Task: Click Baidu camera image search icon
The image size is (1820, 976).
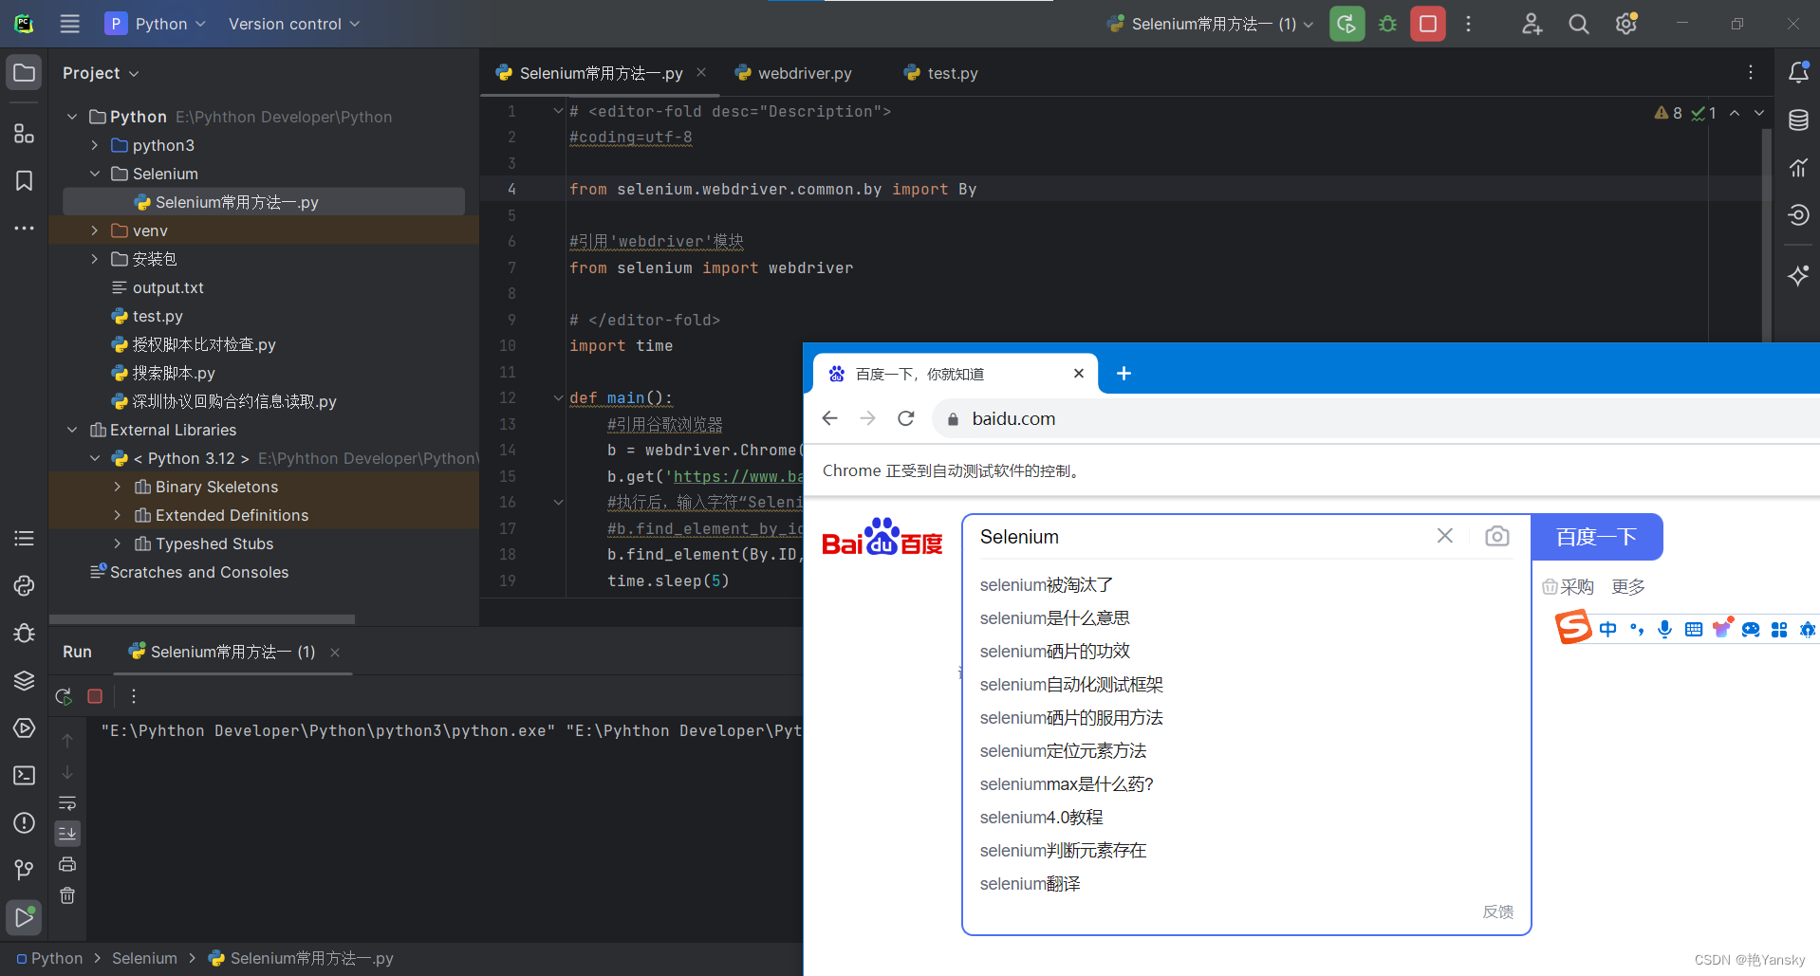Action: point(1497,536)
